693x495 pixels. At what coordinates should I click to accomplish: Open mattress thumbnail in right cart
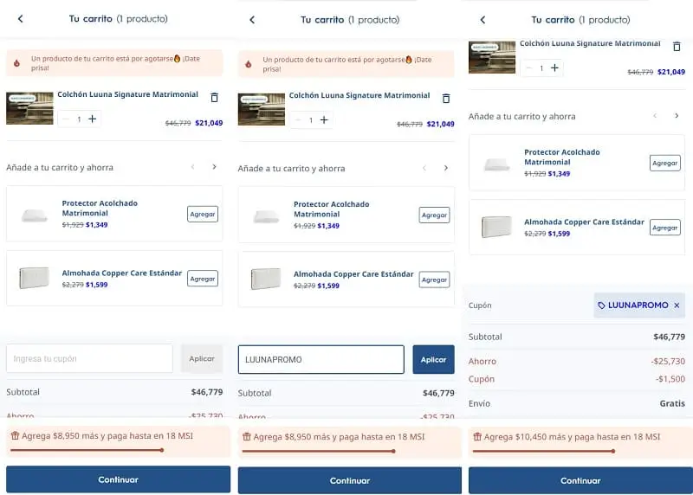(x=492, y=57)
